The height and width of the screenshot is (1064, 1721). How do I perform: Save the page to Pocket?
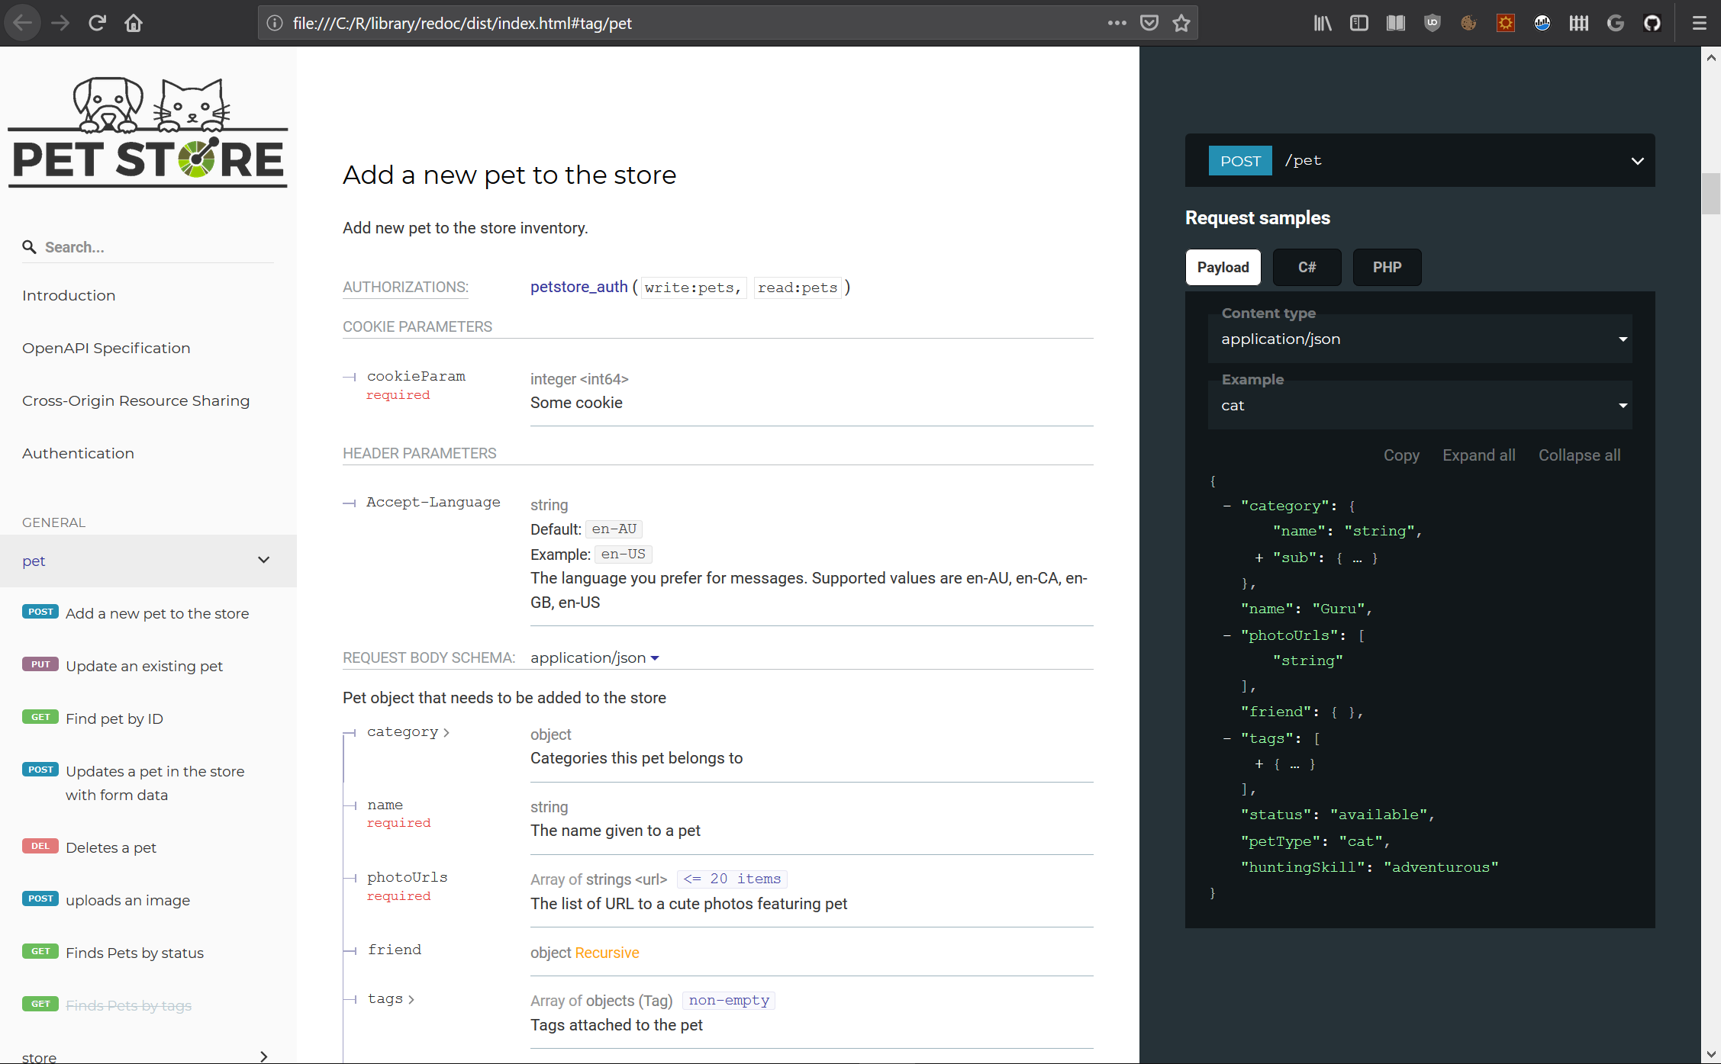click(1149, 23)
